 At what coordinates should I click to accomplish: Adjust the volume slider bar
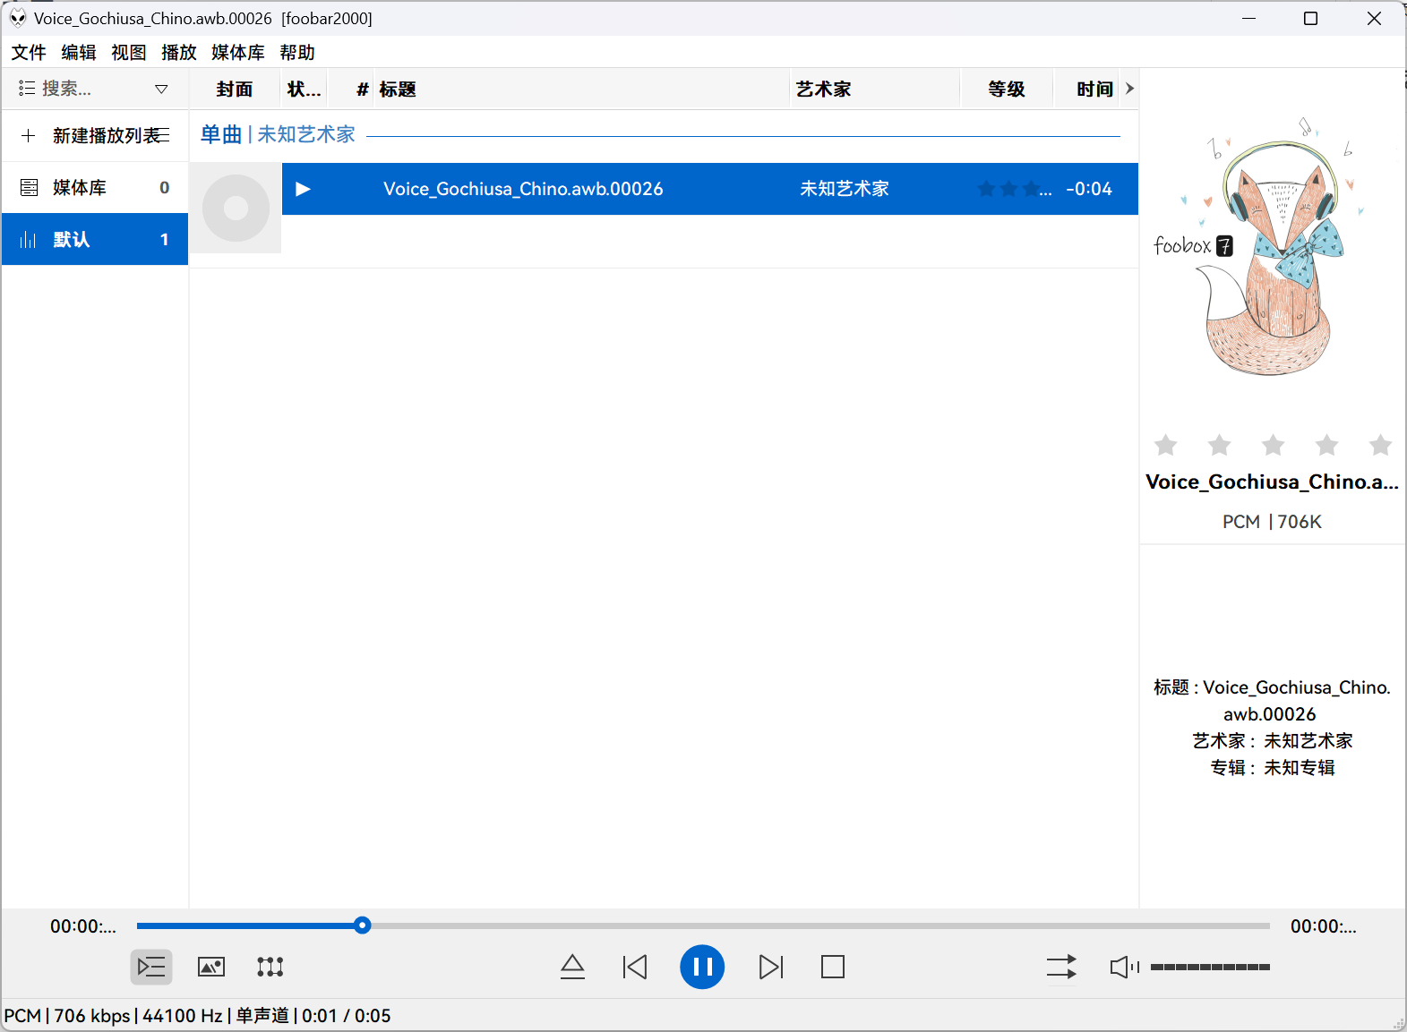click(x=1210, y=967)
